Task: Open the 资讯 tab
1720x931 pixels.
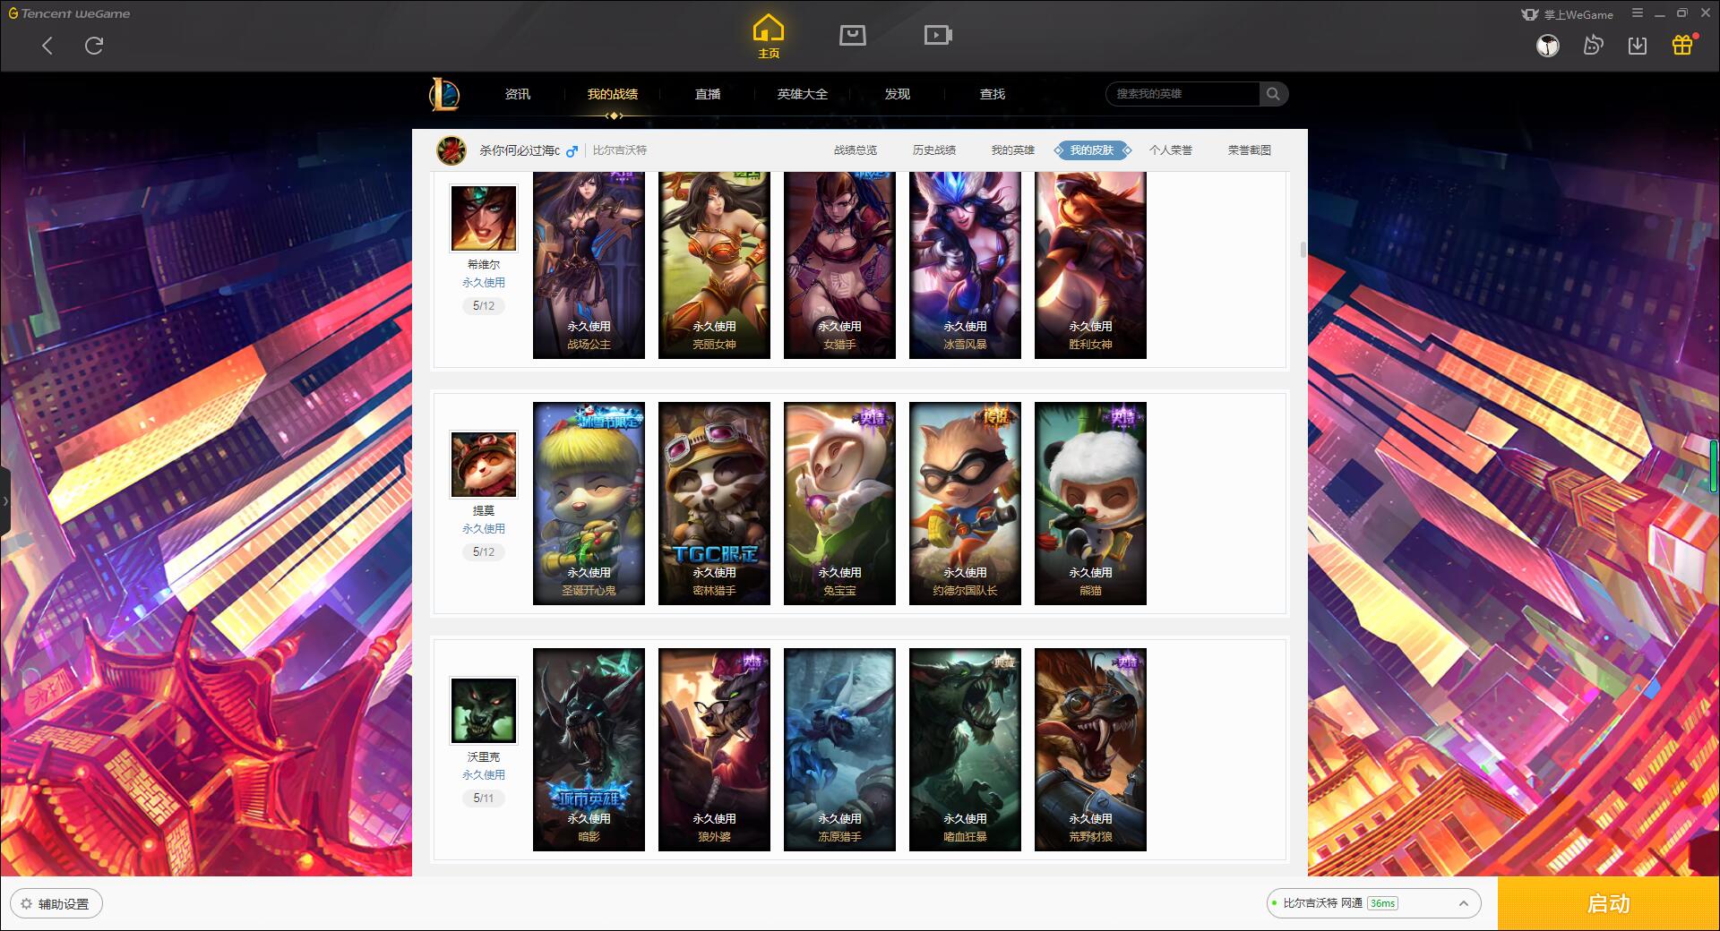Action: click(x=518, y=94)
